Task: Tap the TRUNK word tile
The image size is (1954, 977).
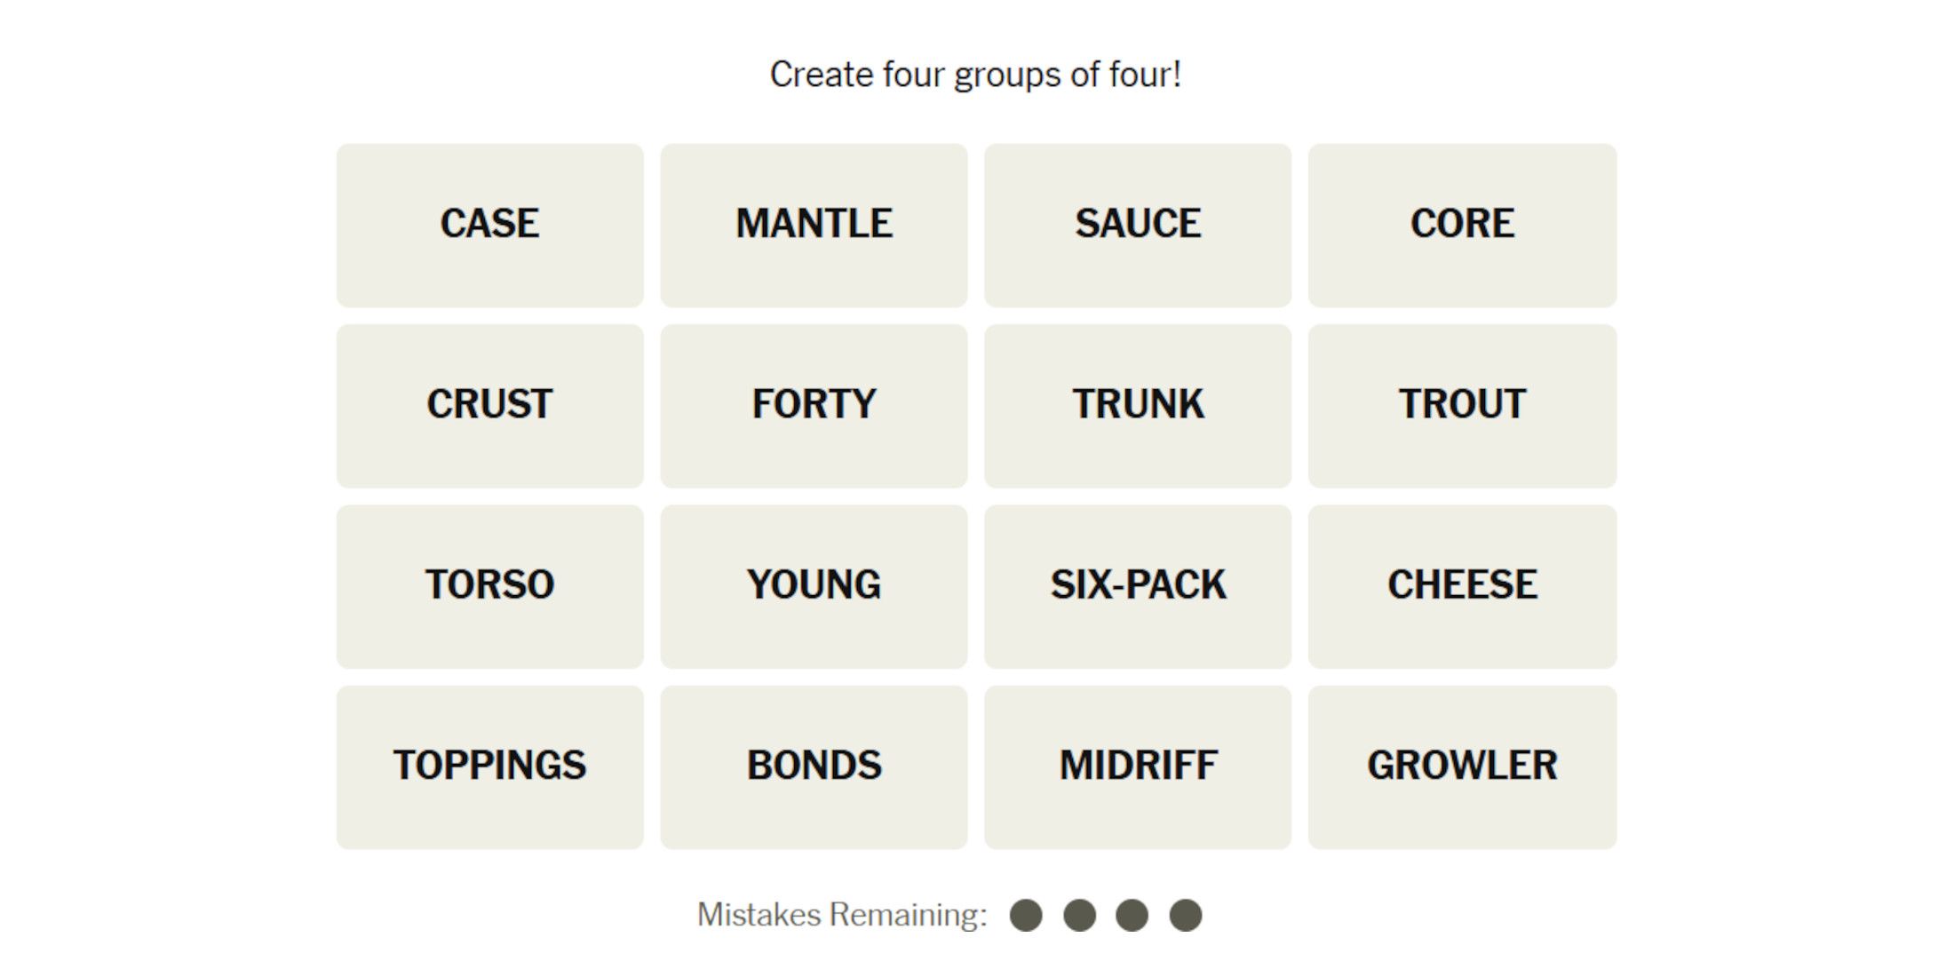Action: point(1138,405)
